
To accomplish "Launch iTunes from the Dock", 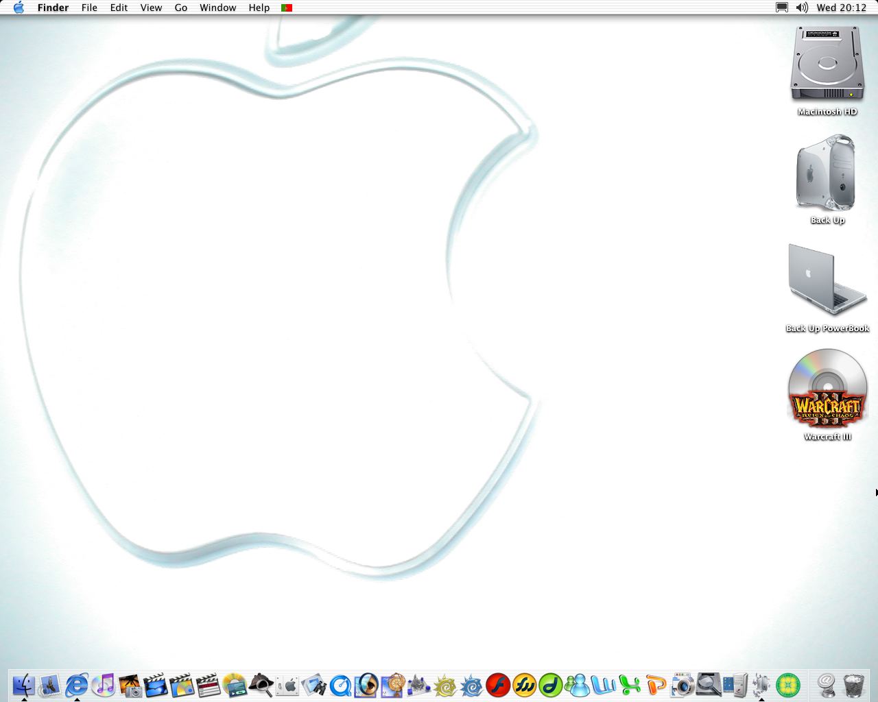I will pyautogui.click(x=103, y=685).
